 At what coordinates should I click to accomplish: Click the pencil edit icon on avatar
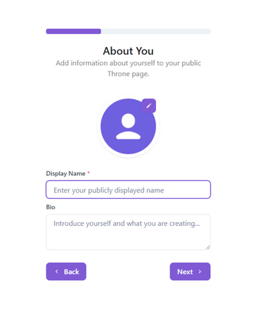149,106
